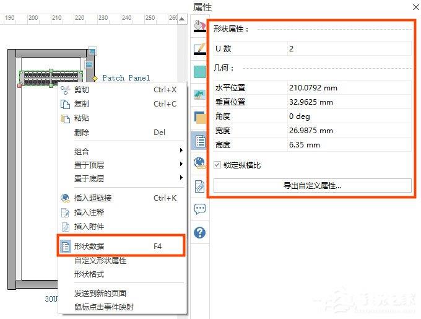Choose 粘贴 from the context menu
The width and height of the screenshot is (421, 319).
point(122,118)
